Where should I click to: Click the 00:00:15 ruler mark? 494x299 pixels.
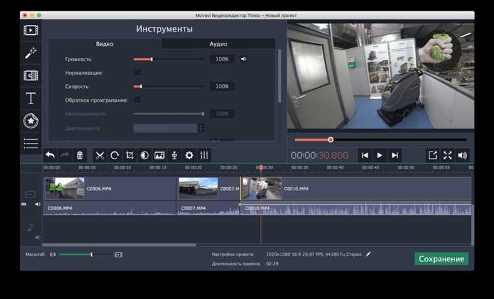pyautogui.click(x=158, y=168)
